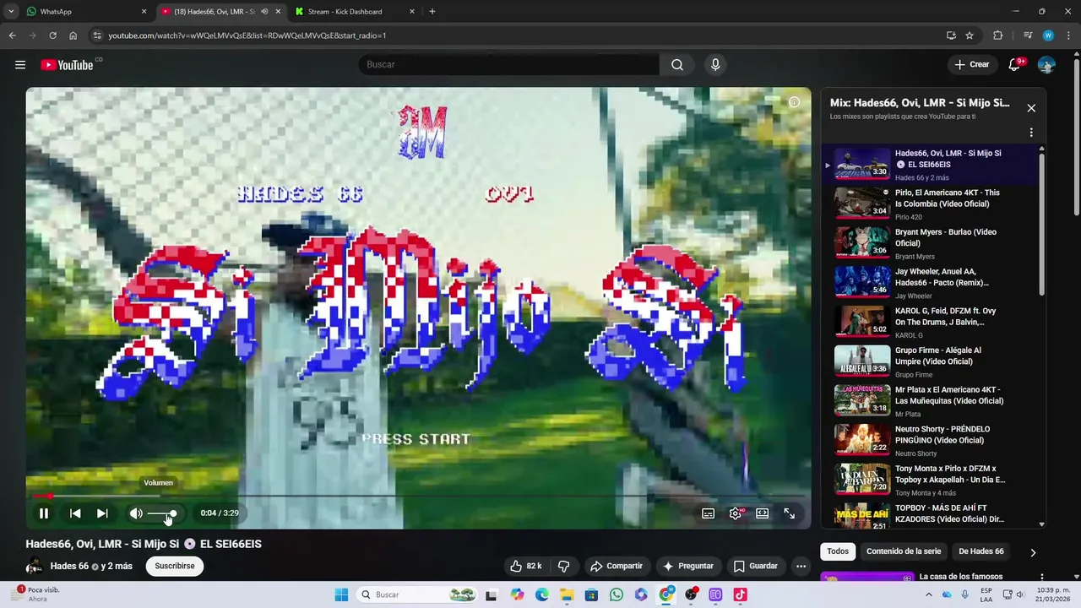The width and height of the screenshot is (1081, 608).
Task: Close the Mix playlist panel
Action: click(1031, 108)
